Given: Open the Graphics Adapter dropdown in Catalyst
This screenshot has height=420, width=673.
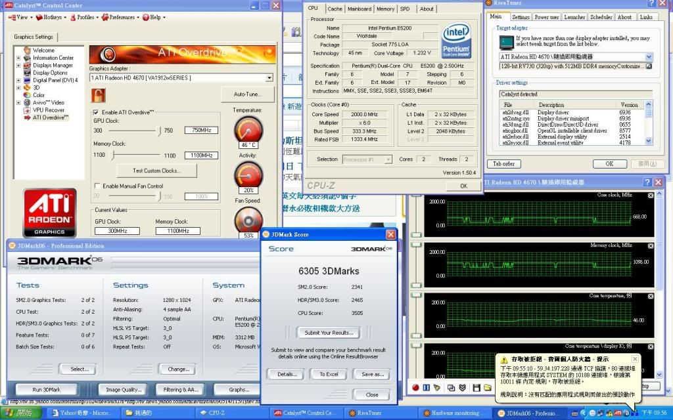Looking at the screenshot, I should (x=269, y=78).
